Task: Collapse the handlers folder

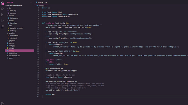Action: tap(11, 15)
